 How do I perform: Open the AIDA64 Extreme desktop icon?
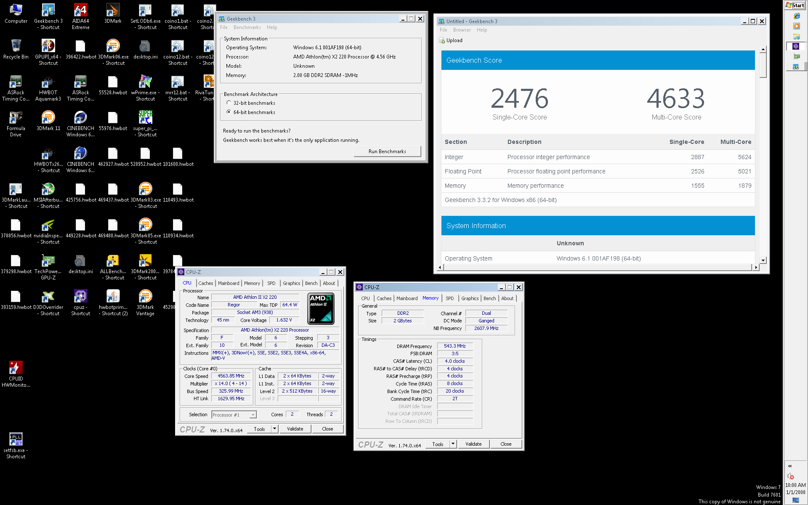pyautogui.click(x=80, y=17)
